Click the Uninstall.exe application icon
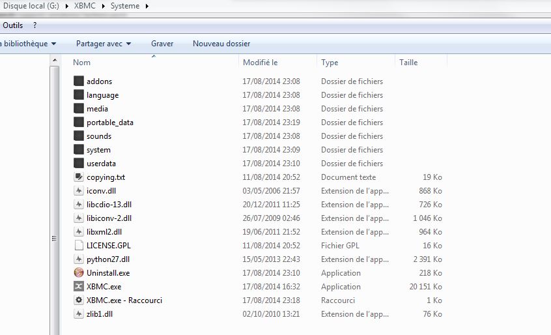This screenshot has width=551, height=335. click(x=79, y=273)
